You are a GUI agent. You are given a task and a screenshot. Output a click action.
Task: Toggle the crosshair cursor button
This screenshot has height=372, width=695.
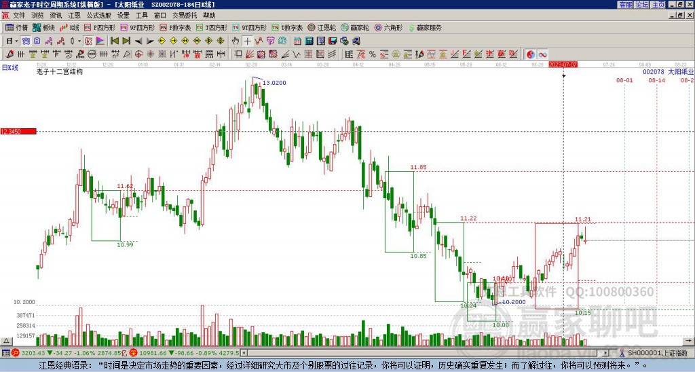pyautogui.click(x=248, y=41)
